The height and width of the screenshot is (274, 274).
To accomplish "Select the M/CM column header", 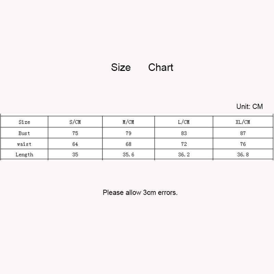I will pos(128,122).
